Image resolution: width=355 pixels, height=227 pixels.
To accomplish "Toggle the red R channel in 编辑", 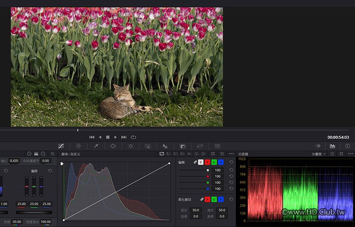I will click(207, 162).
